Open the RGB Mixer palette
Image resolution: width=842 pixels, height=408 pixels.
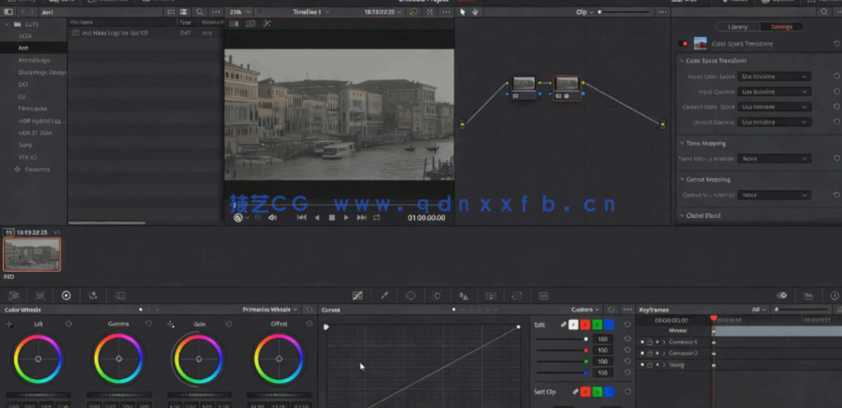[x=93, y=295]
